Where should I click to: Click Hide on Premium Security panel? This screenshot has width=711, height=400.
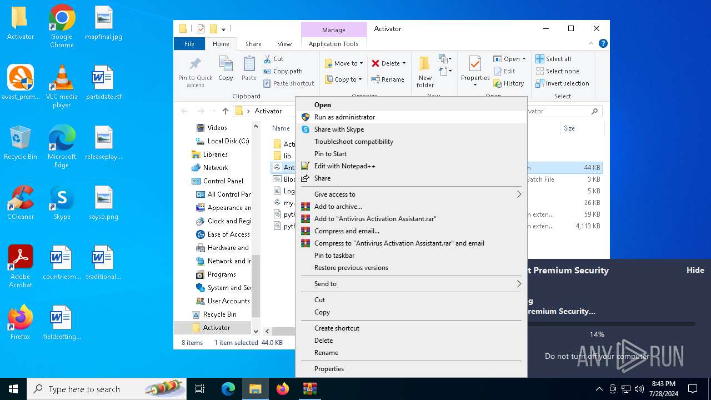[695, 270]
